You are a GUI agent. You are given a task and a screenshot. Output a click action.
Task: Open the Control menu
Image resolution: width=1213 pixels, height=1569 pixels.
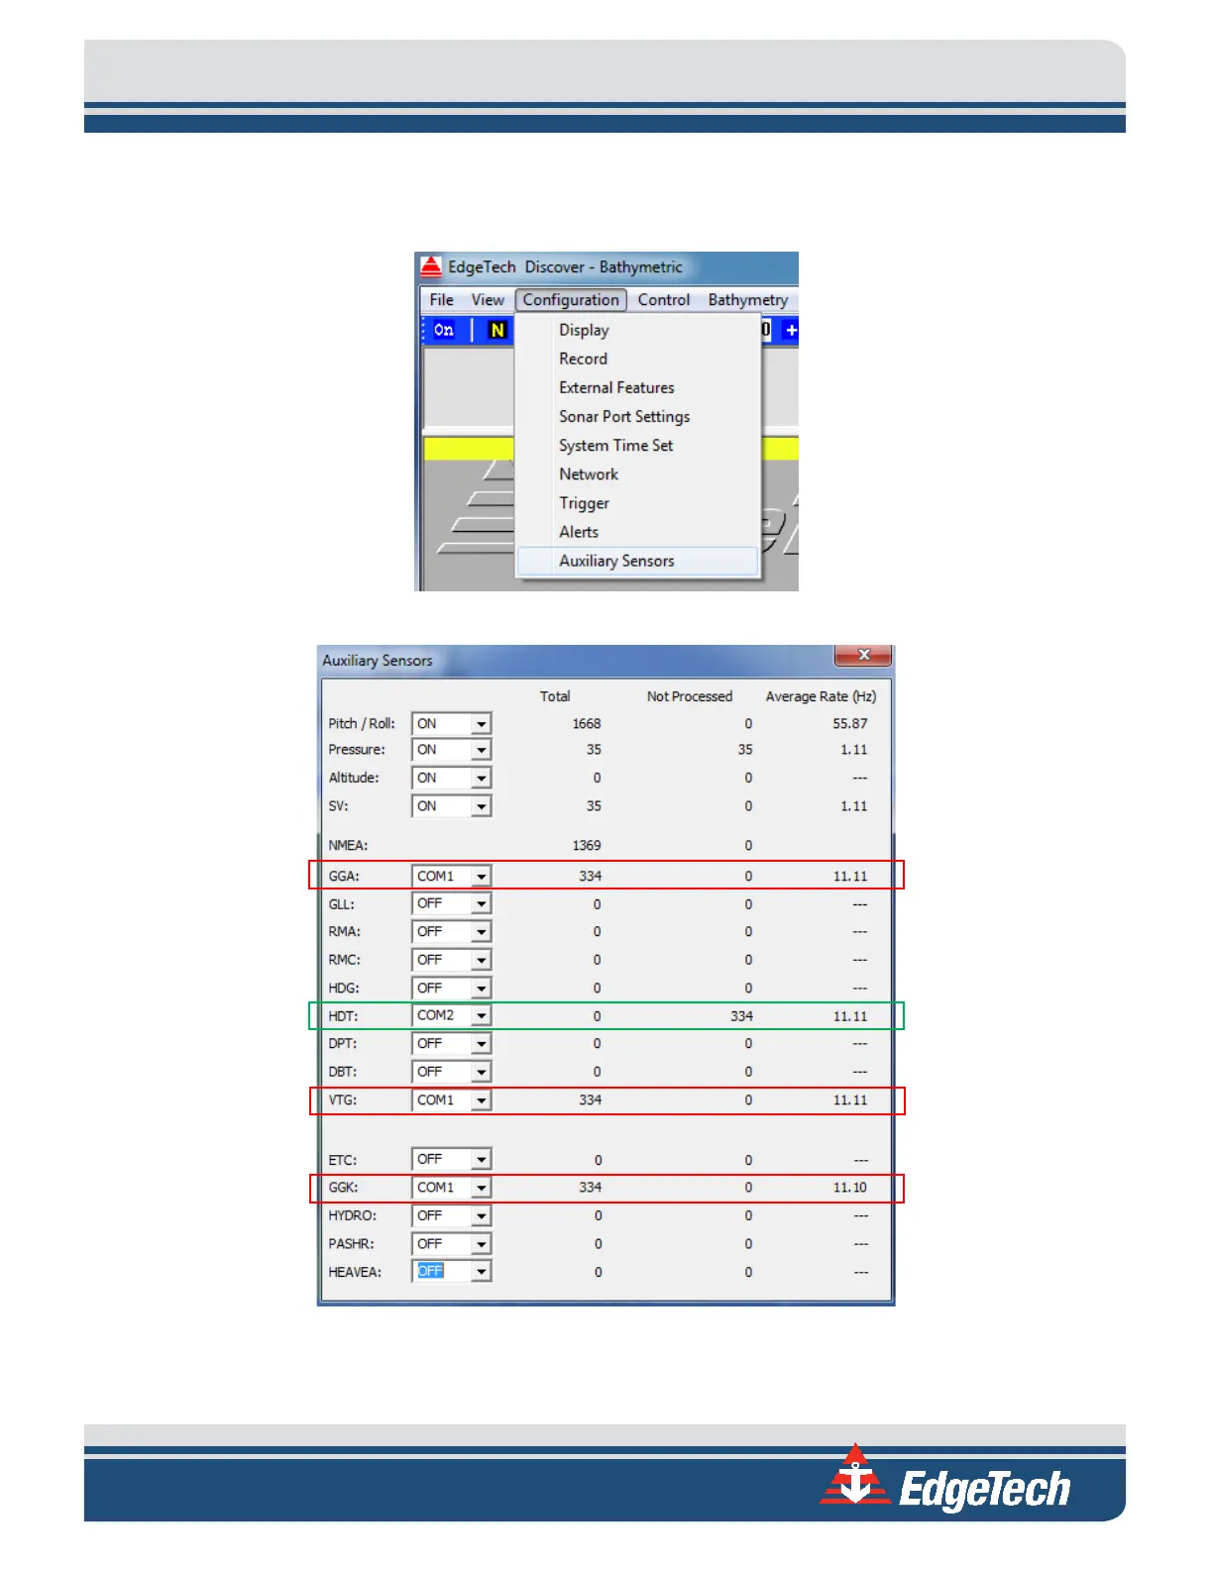[664, 300]
